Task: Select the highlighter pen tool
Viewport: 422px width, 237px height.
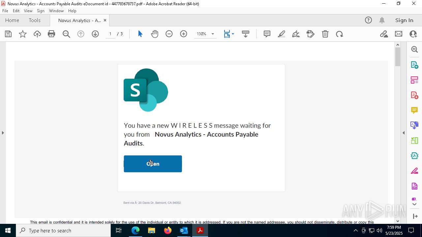Action: tap(282, 34)
